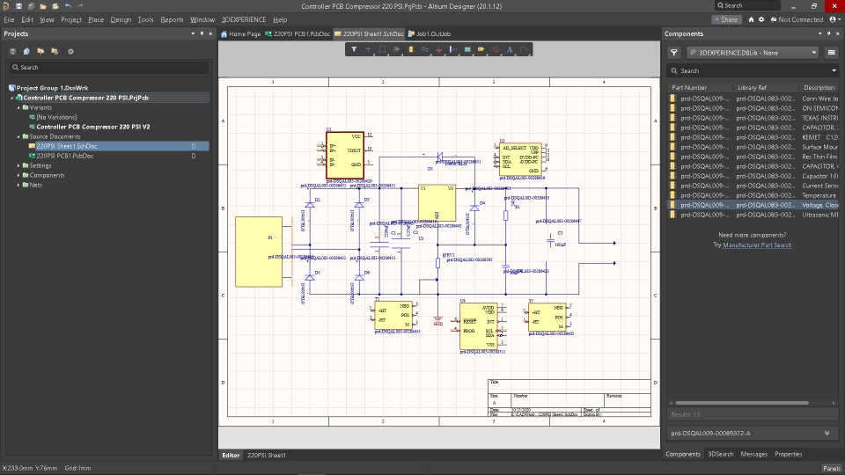Pin the Projects panel
This screenshot has height=475, width=845.
click(x=202, y=33)
